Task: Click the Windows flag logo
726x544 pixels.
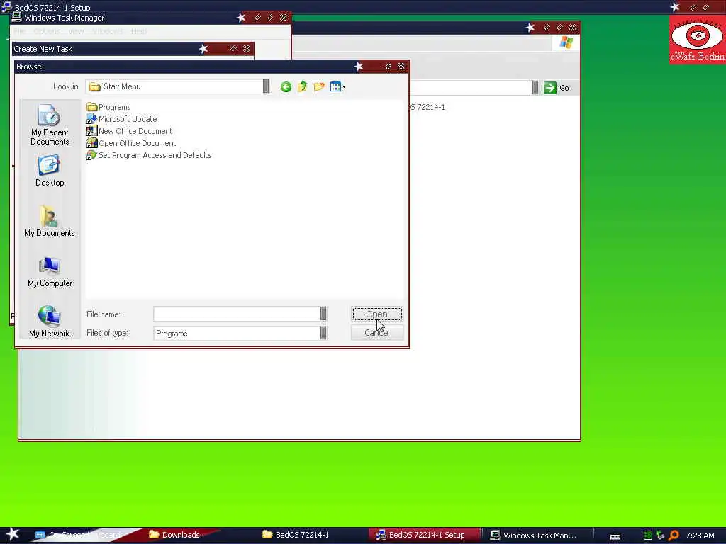Action: [566, 42]
